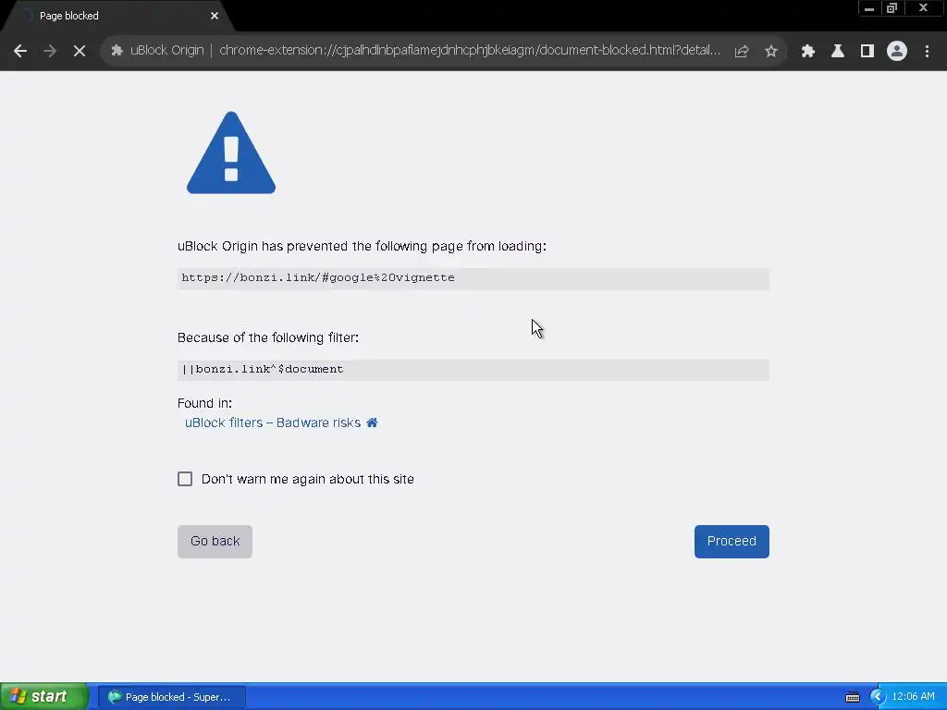Screen dimensions: 947x710
Task: Click the blue warning triangle icon
Action: (231, 153)
